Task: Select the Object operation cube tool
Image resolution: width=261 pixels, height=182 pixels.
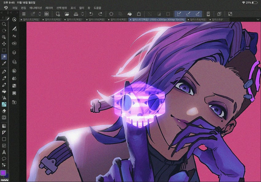Action: (x=4, y=37)
